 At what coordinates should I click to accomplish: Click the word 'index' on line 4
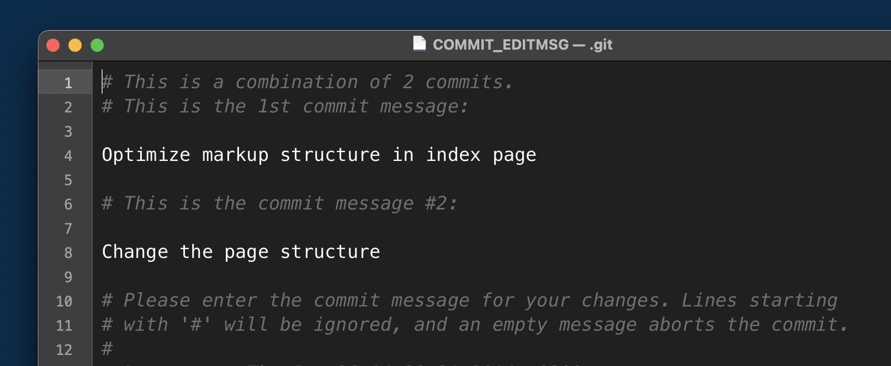pyautogui.click(x=453, y=155)
